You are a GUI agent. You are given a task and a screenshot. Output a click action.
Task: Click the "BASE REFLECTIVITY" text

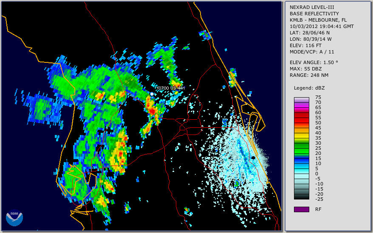click(314, 14)
